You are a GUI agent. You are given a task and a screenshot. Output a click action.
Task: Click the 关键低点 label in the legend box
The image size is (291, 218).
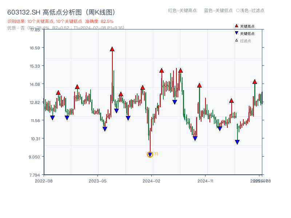pos(247,33)
